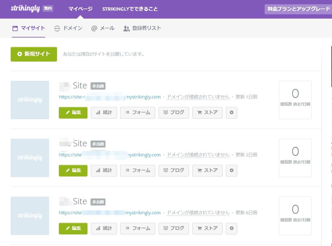332x246 pixels.
Task: Open STRIKINGLYでできること from the top bar
Action: [130, 9]
